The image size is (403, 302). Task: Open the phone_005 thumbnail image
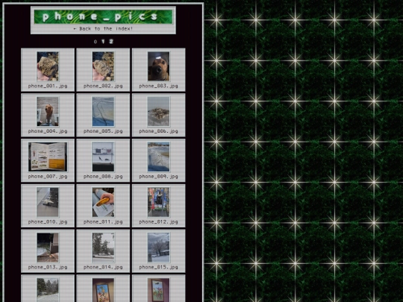(x=103, y=111)
